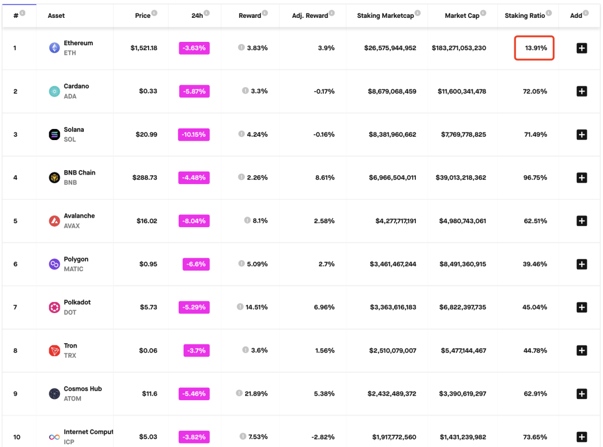Open the Solana asset name link

tap(74, 129)
